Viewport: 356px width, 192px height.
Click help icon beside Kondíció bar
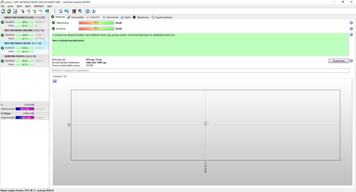[x=351, y=29]
